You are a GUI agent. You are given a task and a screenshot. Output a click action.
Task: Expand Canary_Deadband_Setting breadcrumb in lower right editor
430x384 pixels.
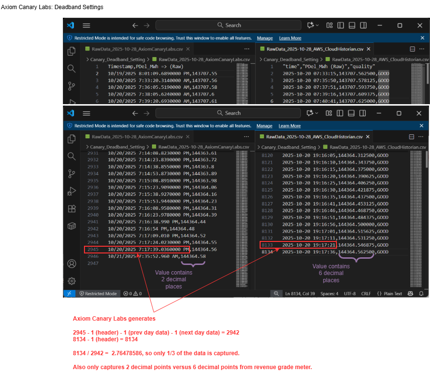point(288,147)
